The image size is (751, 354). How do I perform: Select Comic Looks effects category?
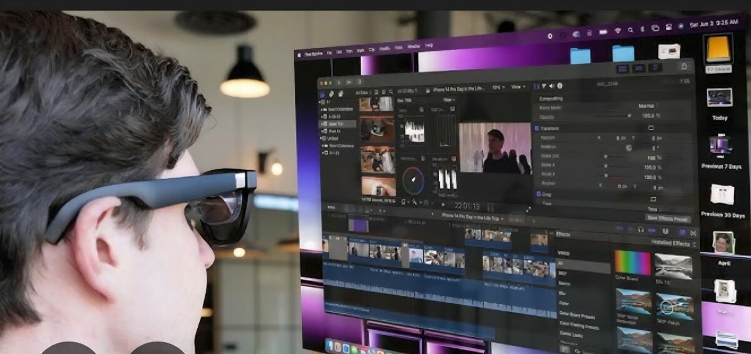(571, 335)
